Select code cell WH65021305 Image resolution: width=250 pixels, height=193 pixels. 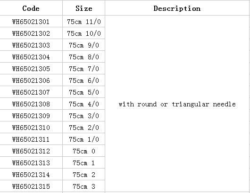pos(31,69)
